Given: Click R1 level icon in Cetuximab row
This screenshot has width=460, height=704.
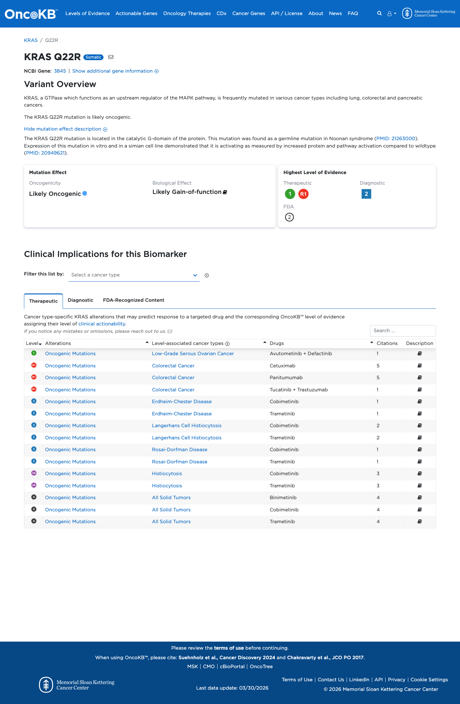Looking at the screenshot, I should point(34,365).
